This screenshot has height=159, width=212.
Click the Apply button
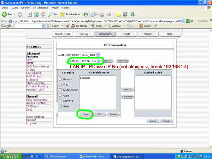153,121
